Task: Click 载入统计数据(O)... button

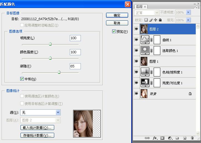Action: click(37, 128)
